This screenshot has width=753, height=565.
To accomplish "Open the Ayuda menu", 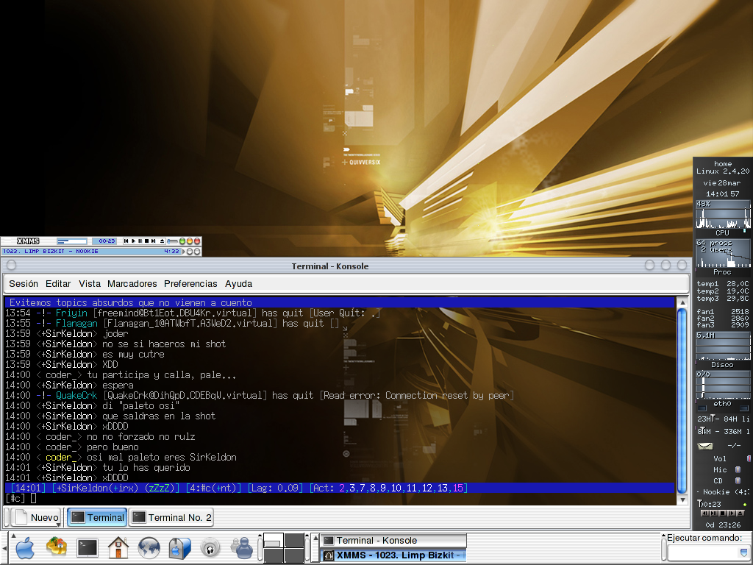I will click(239, 283).
